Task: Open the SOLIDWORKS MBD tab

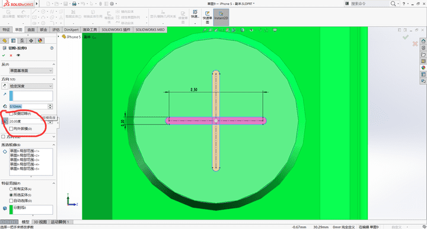Action: tap(150, 30)
